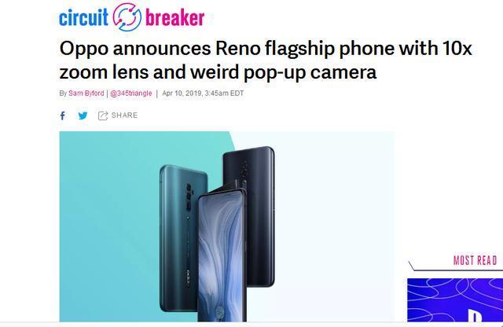Image resolution: width=503 pixels, height=327 pixels.
Task: Click the Apr 10, 2019 timestamp
Action: click(203, 94)
